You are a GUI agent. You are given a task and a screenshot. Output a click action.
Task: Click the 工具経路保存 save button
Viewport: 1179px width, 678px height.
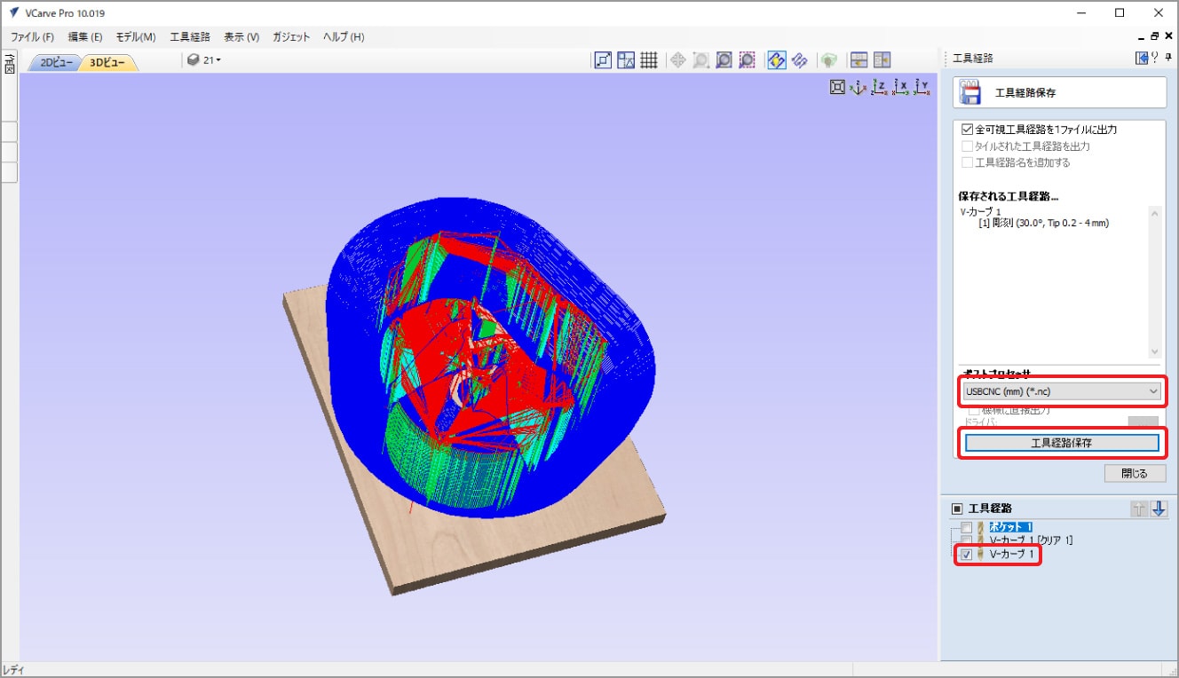1062,443
